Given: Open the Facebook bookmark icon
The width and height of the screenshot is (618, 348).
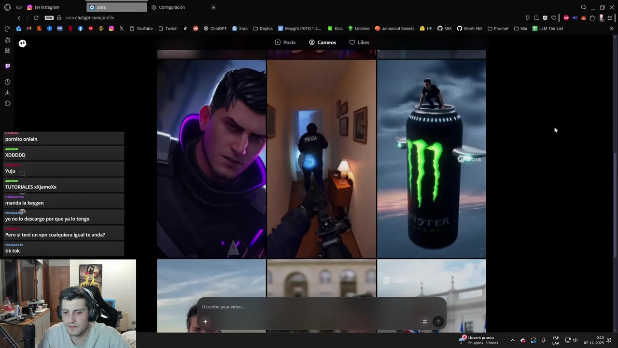Looking at the screenshot, I should tap(80, 29).
